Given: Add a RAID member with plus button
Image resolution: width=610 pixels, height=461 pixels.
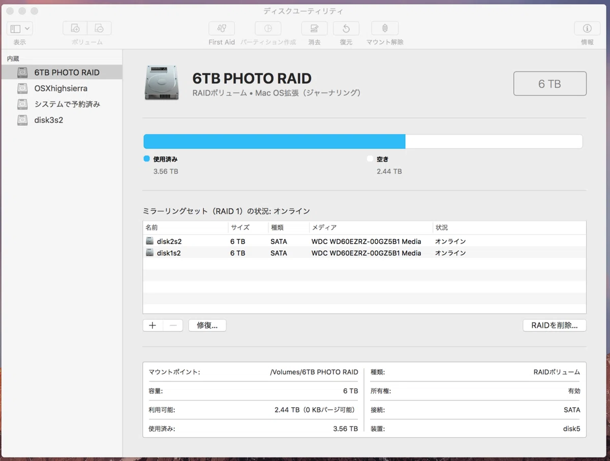Looking at the screenshot, I should (152, 325).
